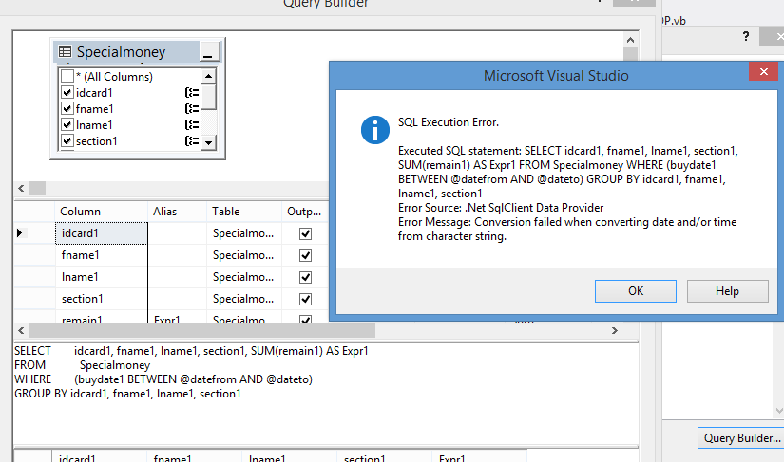Click the Outp... column header
This screenshot has height=462, width=784.
tap(305, 212)
